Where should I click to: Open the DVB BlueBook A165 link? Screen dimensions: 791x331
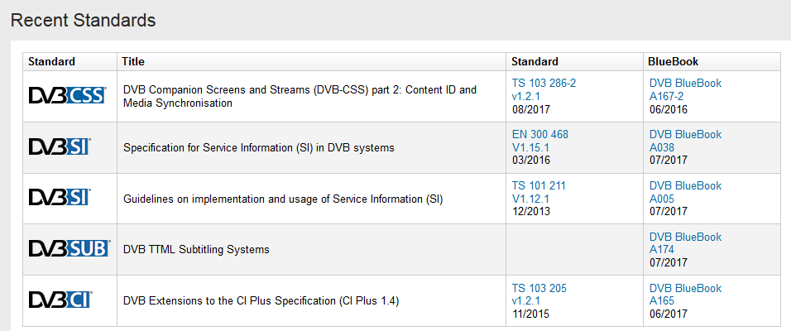pyautogui.click(x=685, y=295)
